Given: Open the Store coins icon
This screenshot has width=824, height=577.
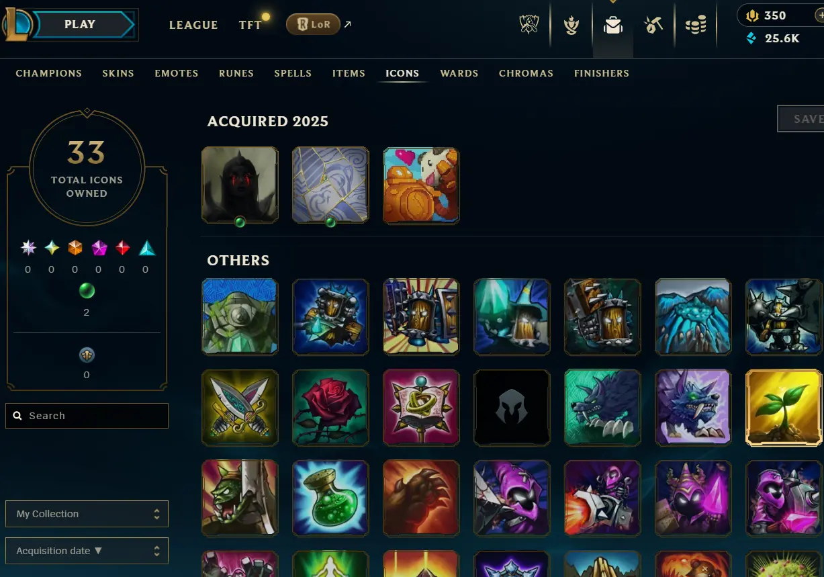Looking at the screenshot, I should tap(696, 26).
